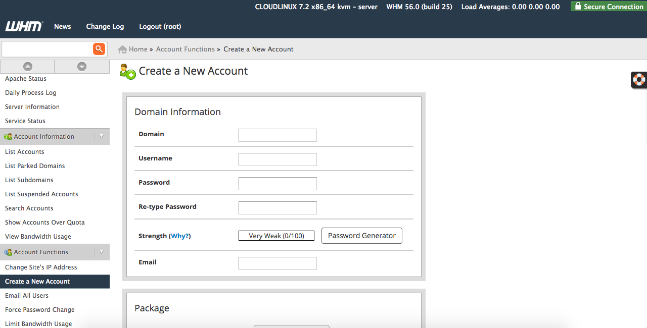The image size is (647, 328).
Task: Click the sidebar scroll-down arrow button
Action: coord(82,67)
